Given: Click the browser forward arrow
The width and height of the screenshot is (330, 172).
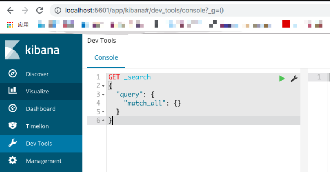Looking at the screenshot, I should pyautogui.click(x=25, y=10).
